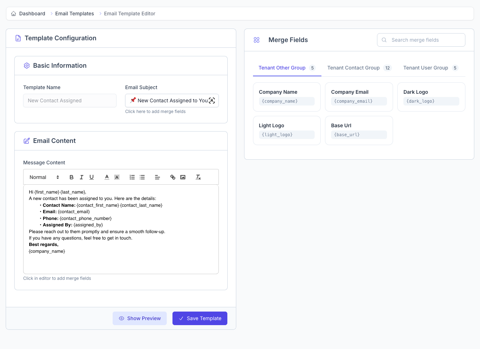Clear formatting with the Tx icon
The height and width of the screenshot is (349, 480).
(198, 177)
